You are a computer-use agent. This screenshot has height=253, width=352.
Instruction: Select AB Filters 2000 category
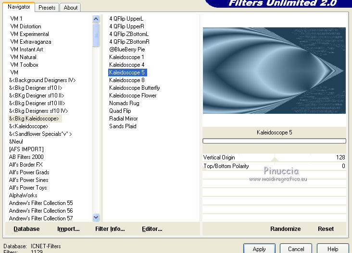(26, 157)
